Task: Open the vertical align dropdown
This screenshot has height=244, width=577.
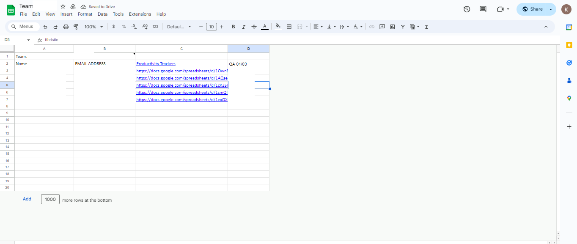Action: (331, 27)
